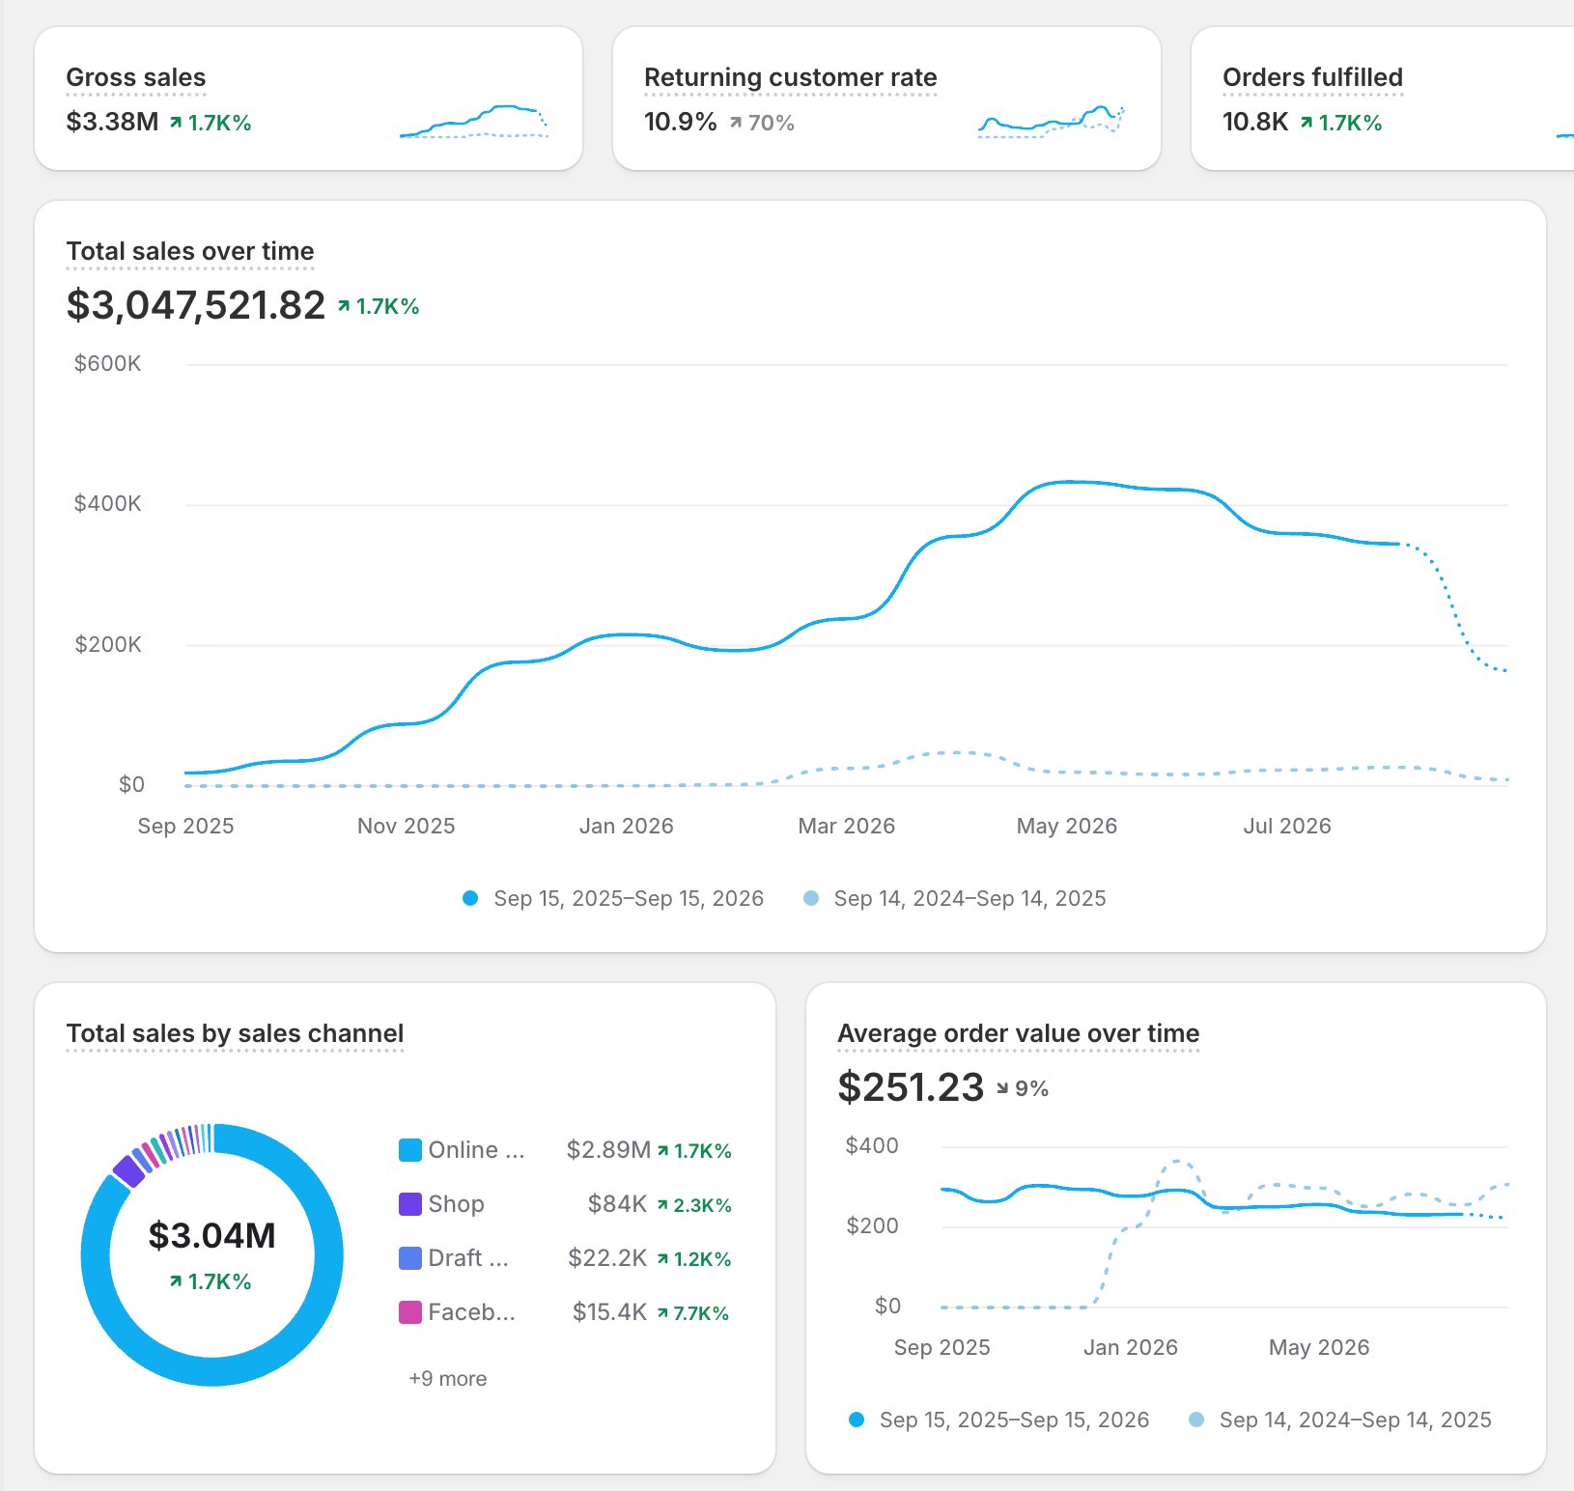Click the Online channel blue color swatch
This screenshot has width=1574, height=1491.
click(x=409, y=1150)
